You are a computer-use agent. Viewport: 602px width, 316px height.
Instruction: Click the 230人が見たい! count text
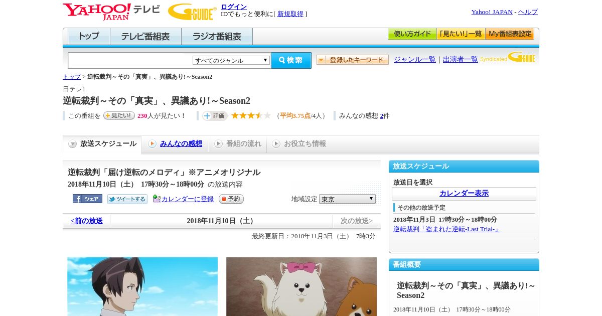point(161,116)
